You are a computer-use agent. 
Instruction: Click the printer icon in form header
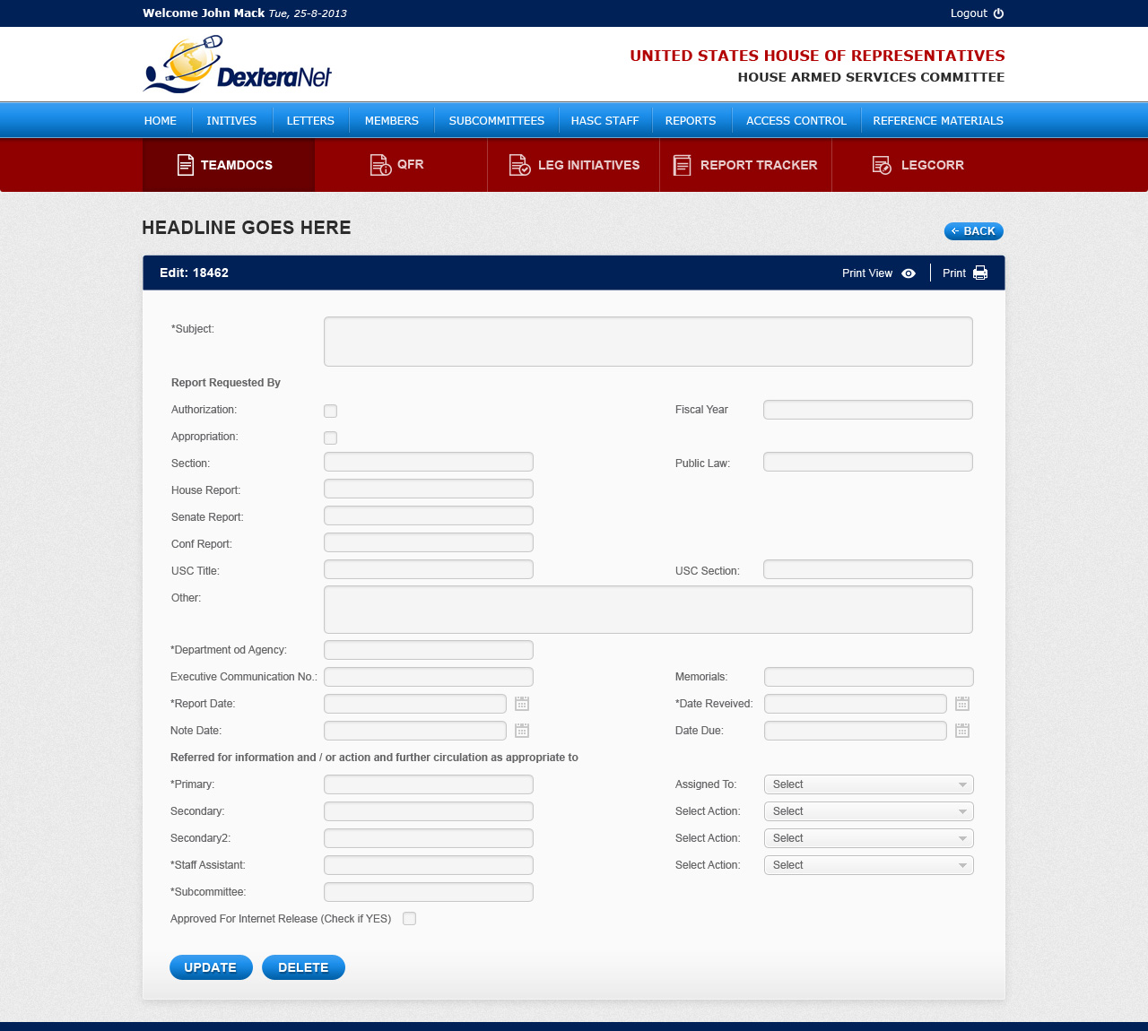tap(980, 273)
